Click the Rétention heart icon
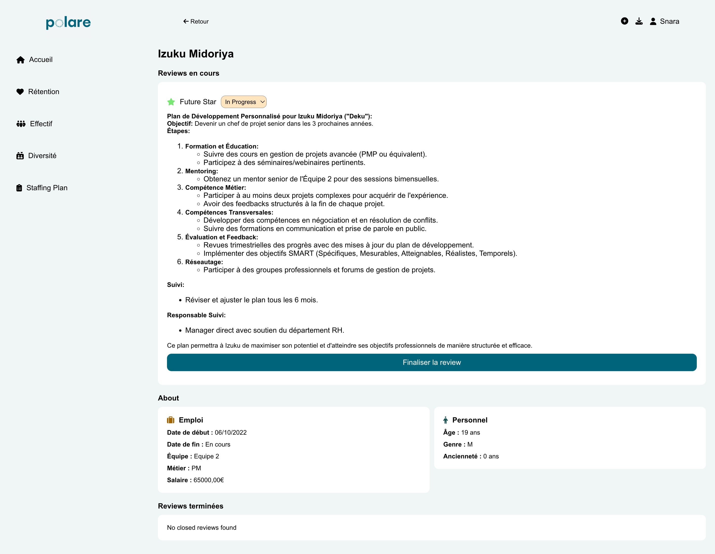The height and width of the screenshot is (554, 715). click(20, 92)
